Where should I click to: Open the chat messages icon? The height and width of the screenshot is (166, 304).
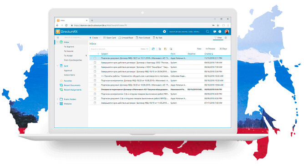tap(215, 31)
